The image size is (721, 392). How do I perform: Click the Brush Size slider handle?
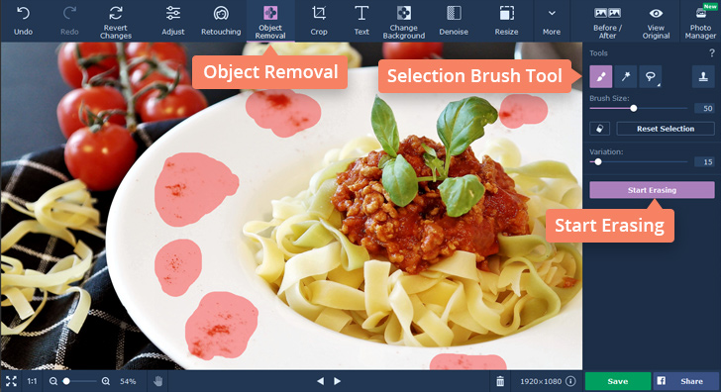coord(634,108)
